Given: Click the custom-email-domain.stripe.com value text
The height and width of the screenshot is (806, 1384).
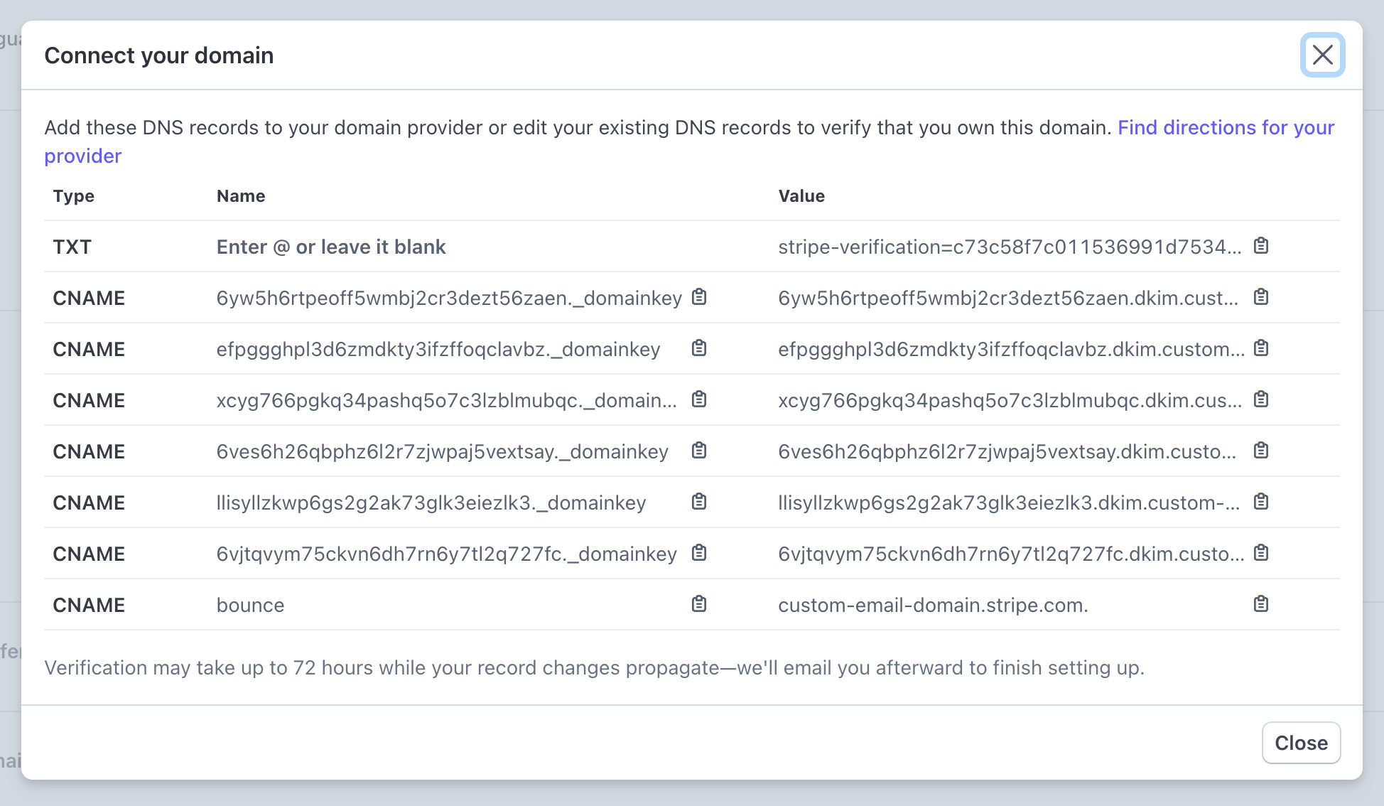Looking at the screenshot, I should click(932, 606).
